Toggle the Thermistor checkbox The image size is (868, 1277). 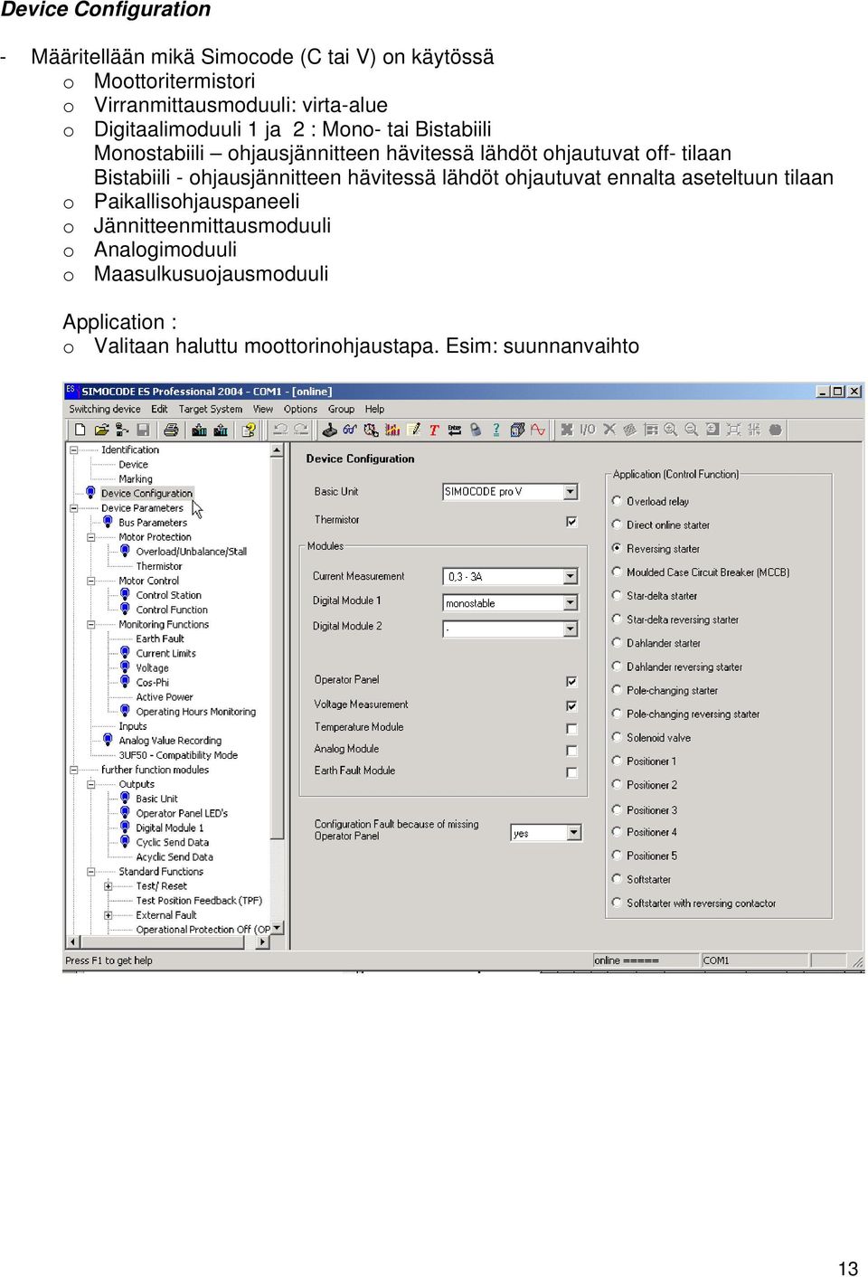pos(571,521)
